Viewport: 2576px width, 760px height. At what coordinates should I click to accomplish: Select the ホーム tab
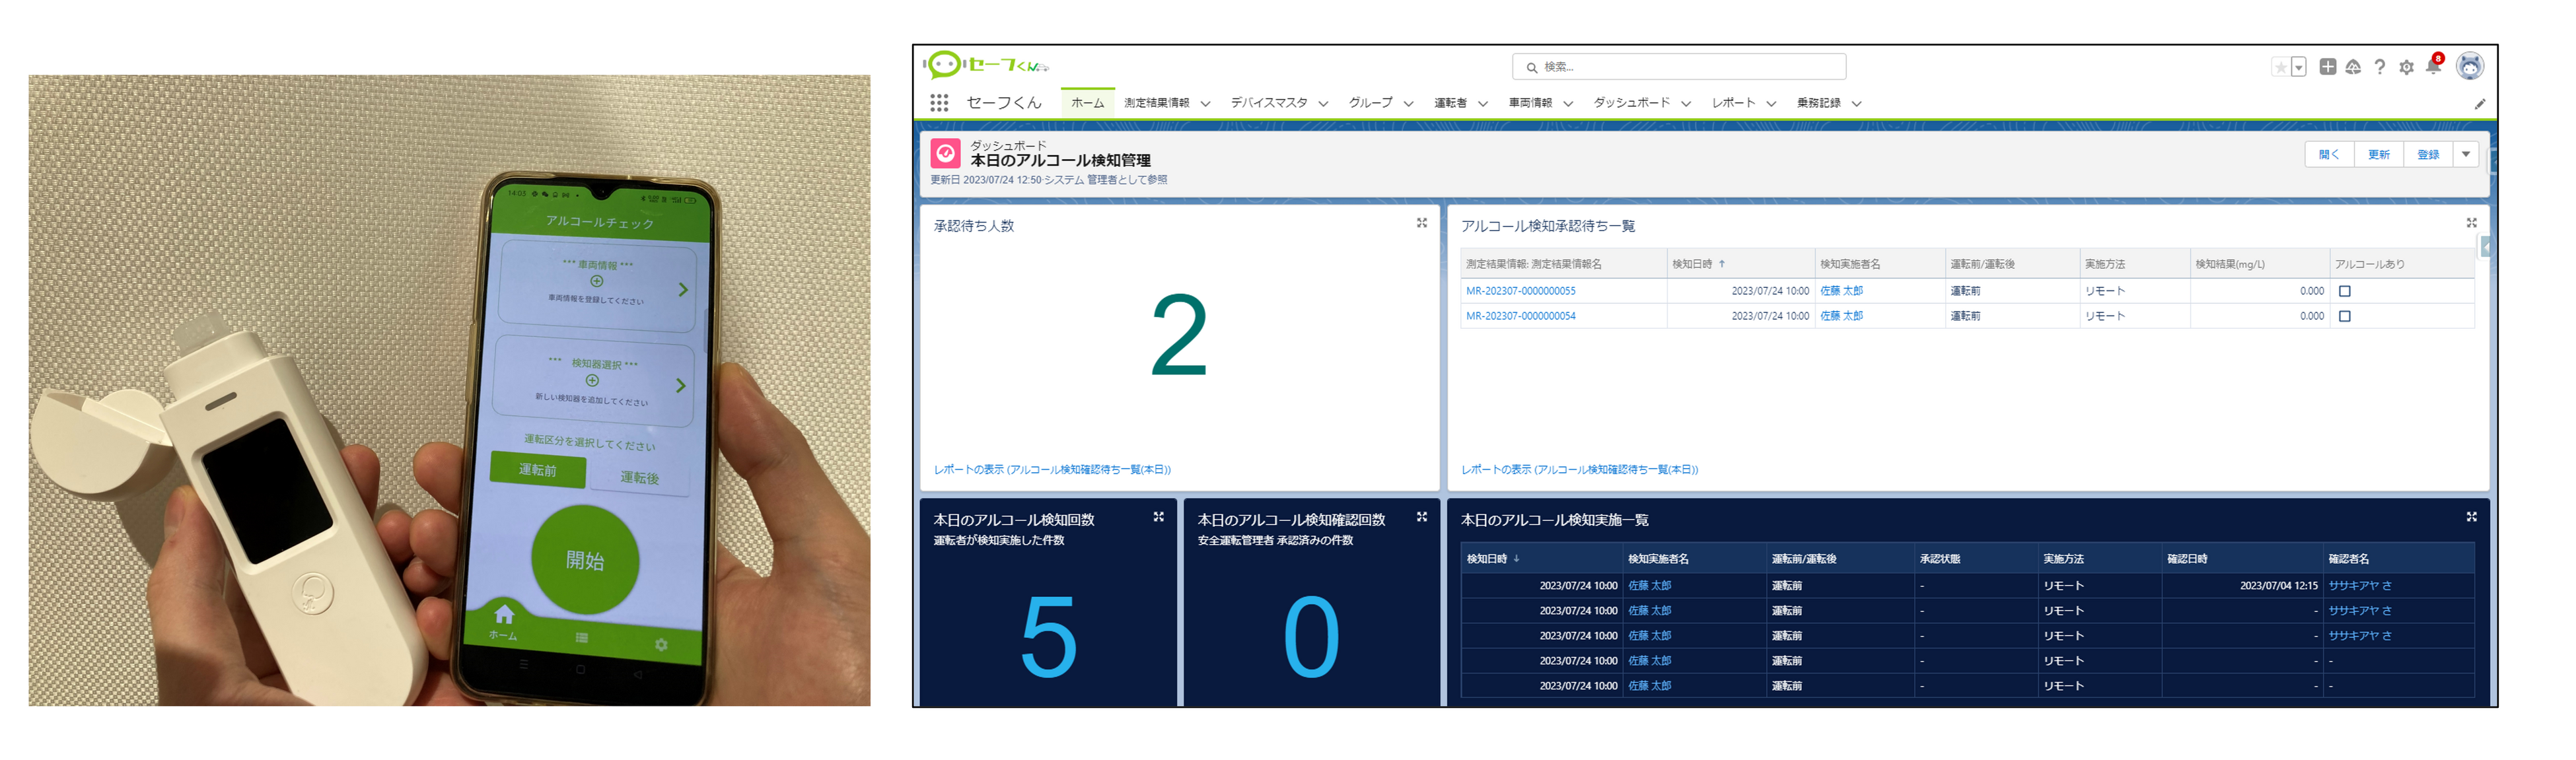(x=1087, y=103)
